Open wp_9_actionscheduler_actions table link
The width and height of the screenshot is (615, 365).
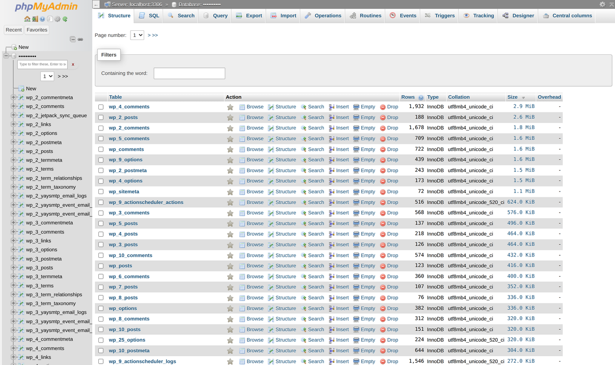coord(146,202)
